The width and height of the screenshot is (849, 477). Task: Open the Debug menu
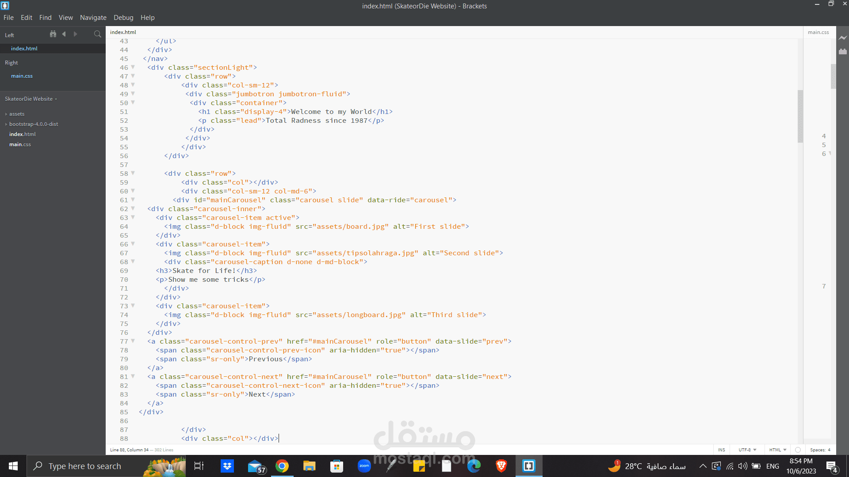tap(123, 18)
